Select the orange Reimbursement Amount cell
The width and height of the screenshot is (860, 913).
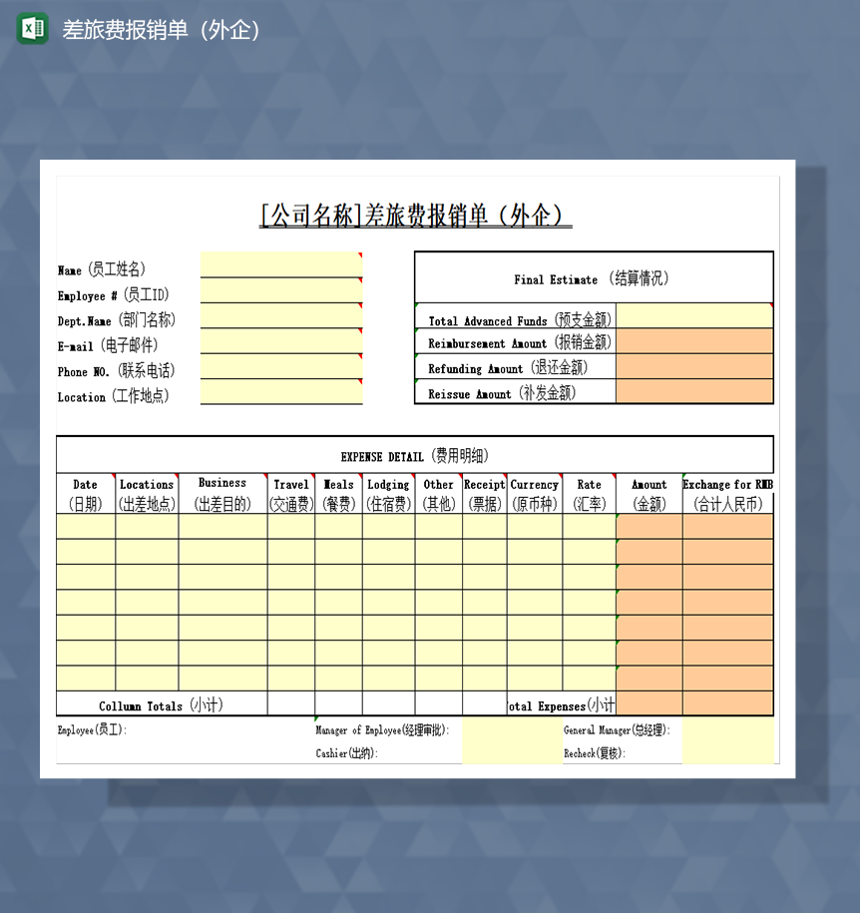[x=694, y=340]
